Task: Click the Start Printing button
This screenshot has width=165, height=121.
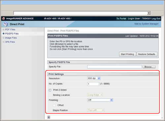Action: pyautogui.click(x=127, y=54)
